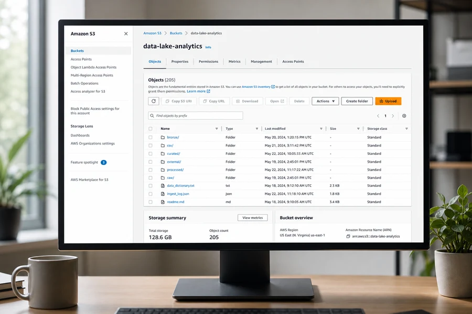Image resolution: width=472 pixels, height=314 pixels.
Task: Open the processed/ folder link
Action: 175,170
